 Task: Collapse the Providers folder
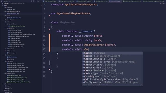4,61
